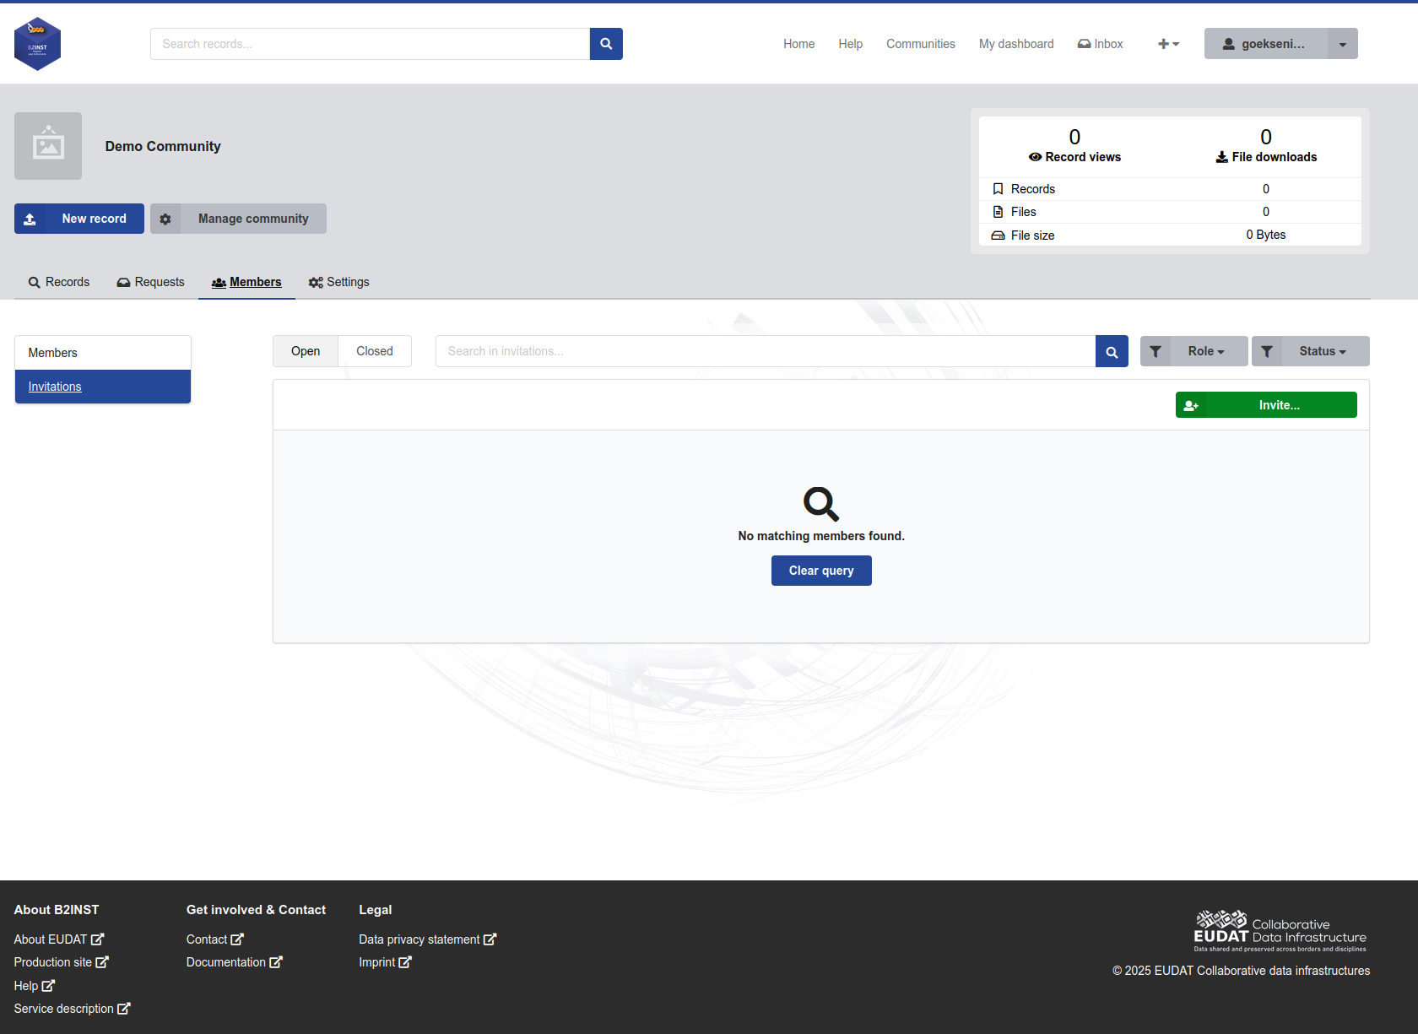Open the goekseni user profile button
Screen dimensions: 1418x1034
click(x=1265, y=44)
